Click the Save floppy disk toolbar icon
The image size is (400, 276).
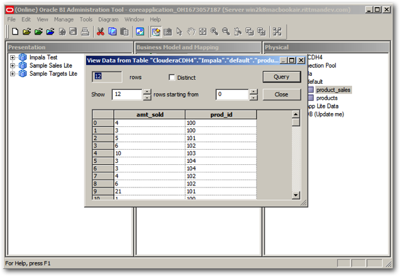73,31
